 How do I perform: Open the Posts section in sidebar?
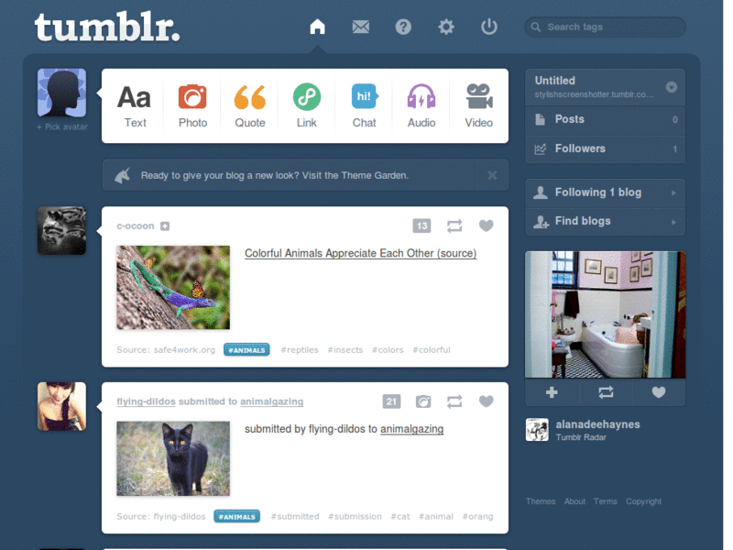click(606, 120)
